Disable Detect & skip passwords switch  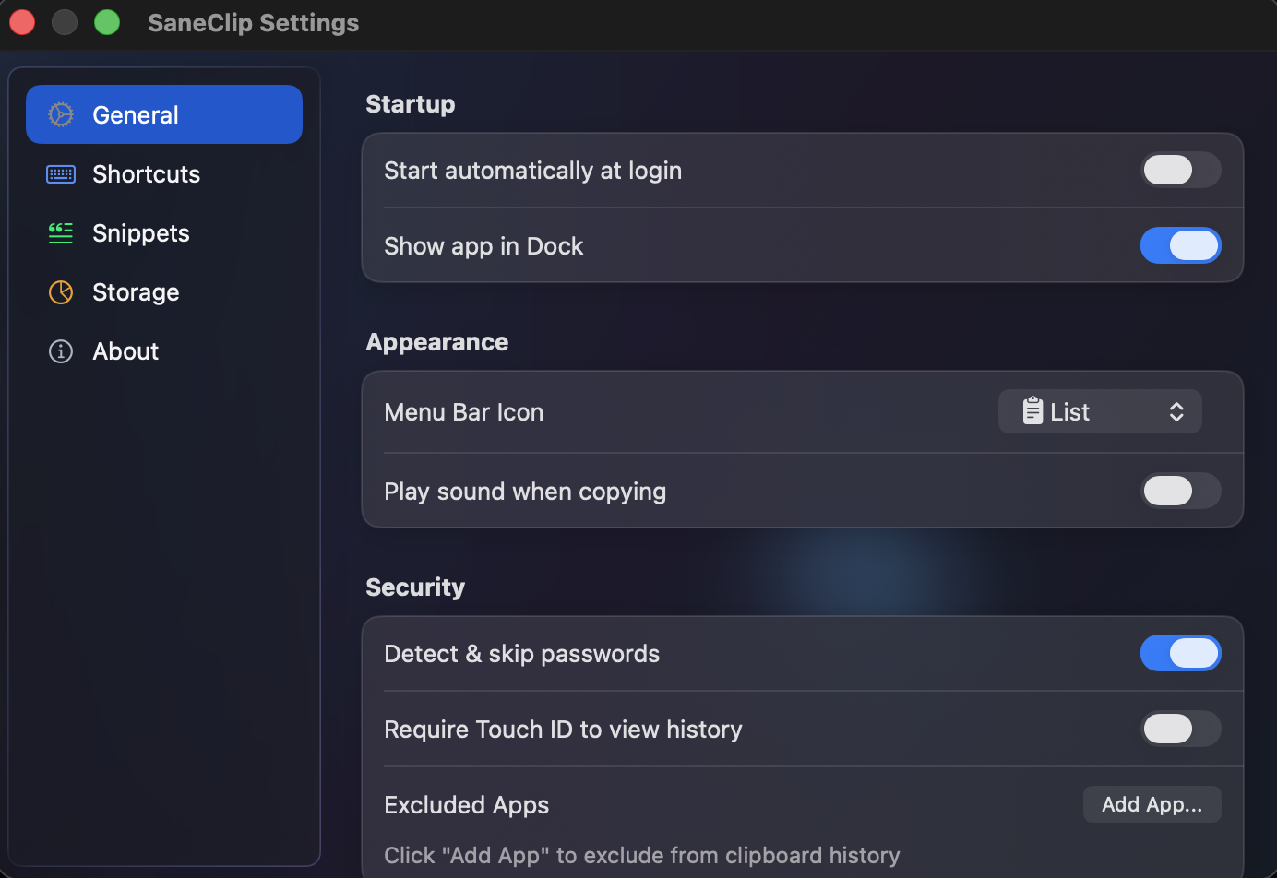point(1181,653)
